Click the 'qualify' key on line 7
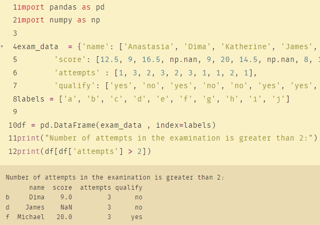Image resolution: width=320 pixels, height=225 pixels. [75, 86]
